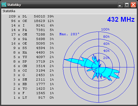Select the HB row with 1777 points
Image resolution: width=138 pixels, height=106 pixels.
click(33, 84)
